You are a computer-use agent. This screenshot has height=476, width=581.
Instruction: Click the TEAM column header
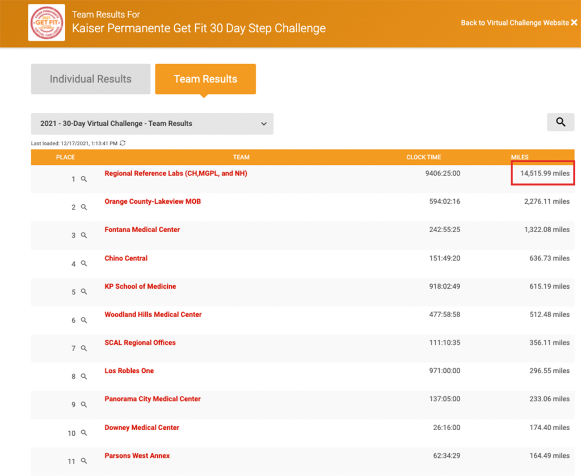coord(241,157)
